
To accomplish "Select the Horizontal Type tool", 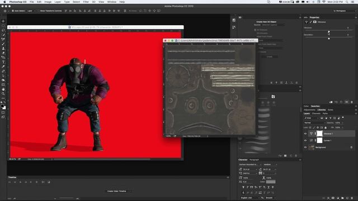I will click(x=3, y=62).
